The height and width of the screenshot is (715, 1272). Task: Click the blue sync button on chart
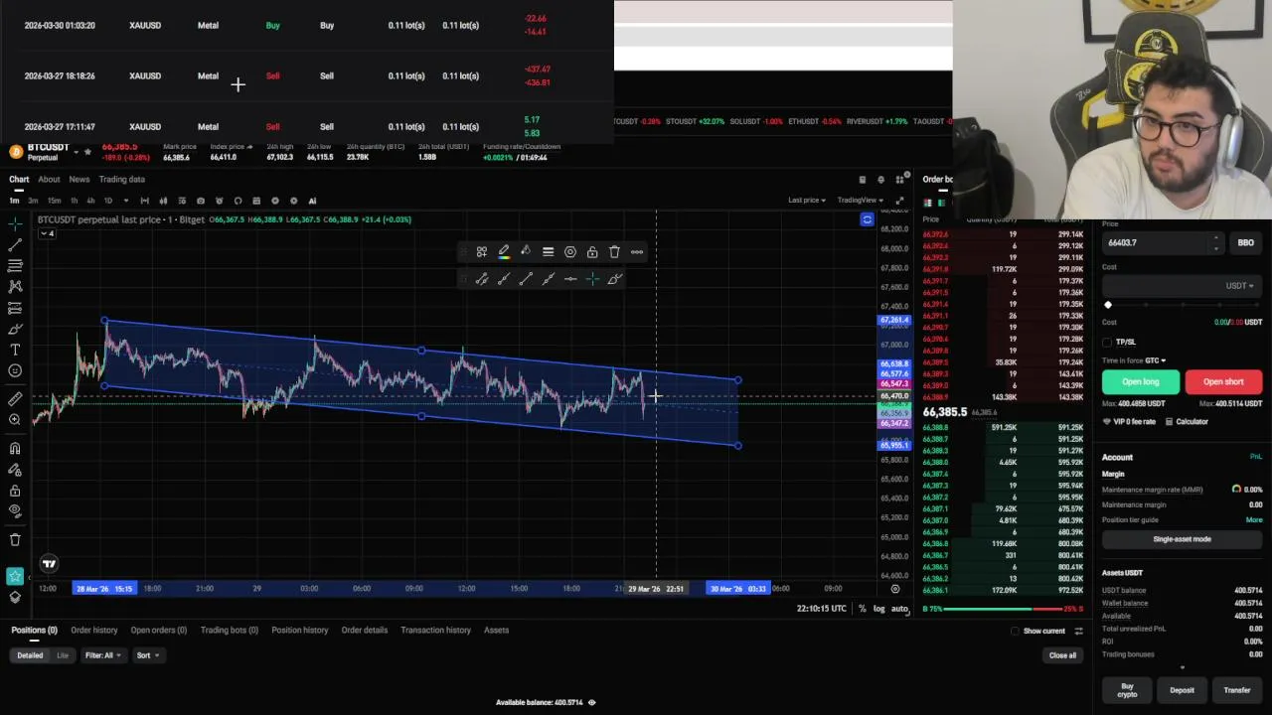pyautogui.click(x=867, y=219)
